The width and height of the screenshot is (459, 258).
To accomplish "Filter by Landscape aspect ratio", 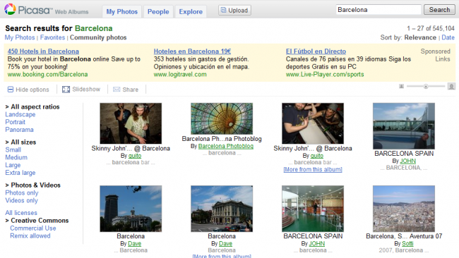I will point(20,114).
